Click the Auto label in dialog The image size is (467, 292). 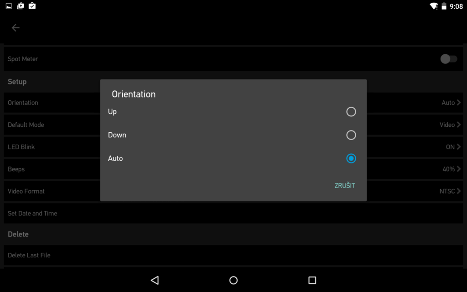115,158
